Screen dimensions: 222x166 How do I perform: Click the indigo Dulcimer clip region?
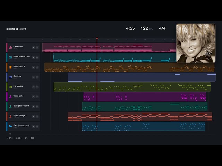point(142,77)
